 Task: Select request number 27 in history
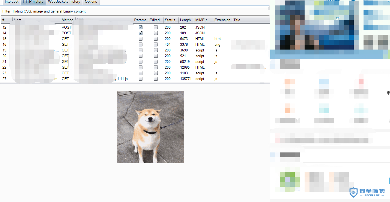pos(4,79)
